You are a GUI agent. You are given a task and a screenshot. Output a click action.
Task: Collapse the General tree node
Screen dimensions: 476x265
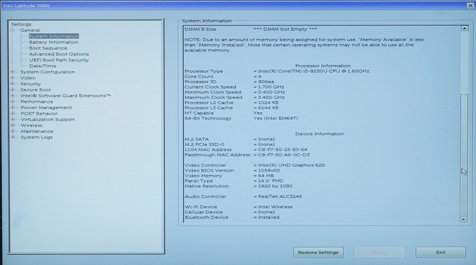[x=12, y=30]
